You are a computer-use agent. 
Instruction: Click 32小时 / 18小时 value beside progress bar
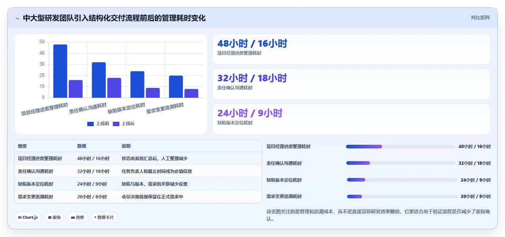475,163
